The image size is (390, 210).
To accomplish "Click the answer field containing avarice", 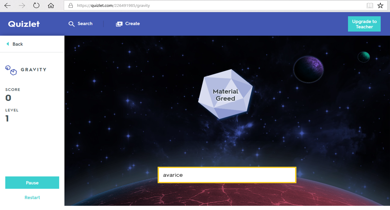I will 227,175.
